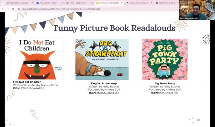Image resolution: width=215 pixels, height=127 pixels.
Task: Switch to the State of Iowa Calendar tab
Action: coord(20,3)
